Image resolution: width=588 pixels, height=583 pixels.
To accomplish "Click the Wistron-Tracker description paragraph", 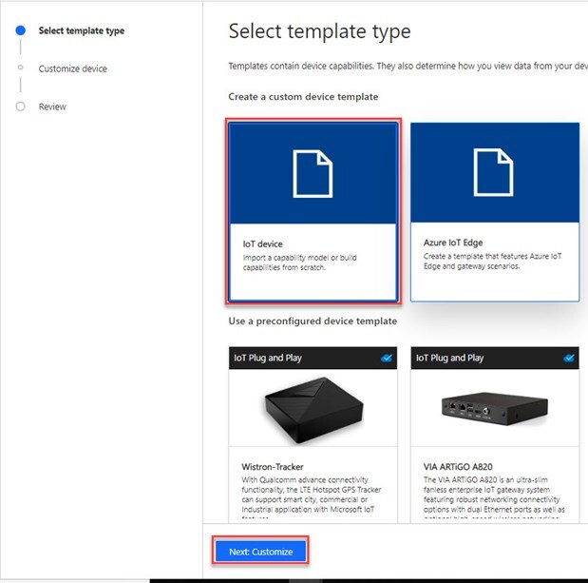I will click(x=312, y=497).
